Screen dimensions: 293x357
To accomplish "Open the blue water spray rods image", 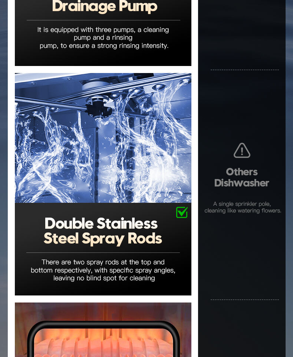I will click(103, 138).
